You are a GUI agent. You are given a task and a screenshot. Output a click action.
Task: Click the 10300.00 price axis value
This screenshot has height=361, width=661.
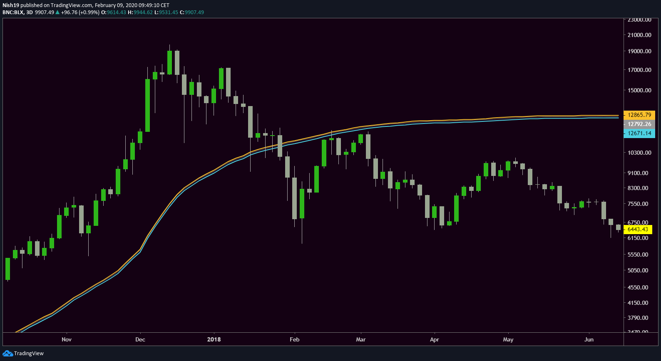[x=639, y=153]
